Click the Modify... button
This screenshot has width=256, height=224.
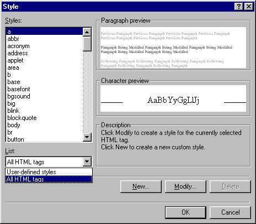point(185,186)
